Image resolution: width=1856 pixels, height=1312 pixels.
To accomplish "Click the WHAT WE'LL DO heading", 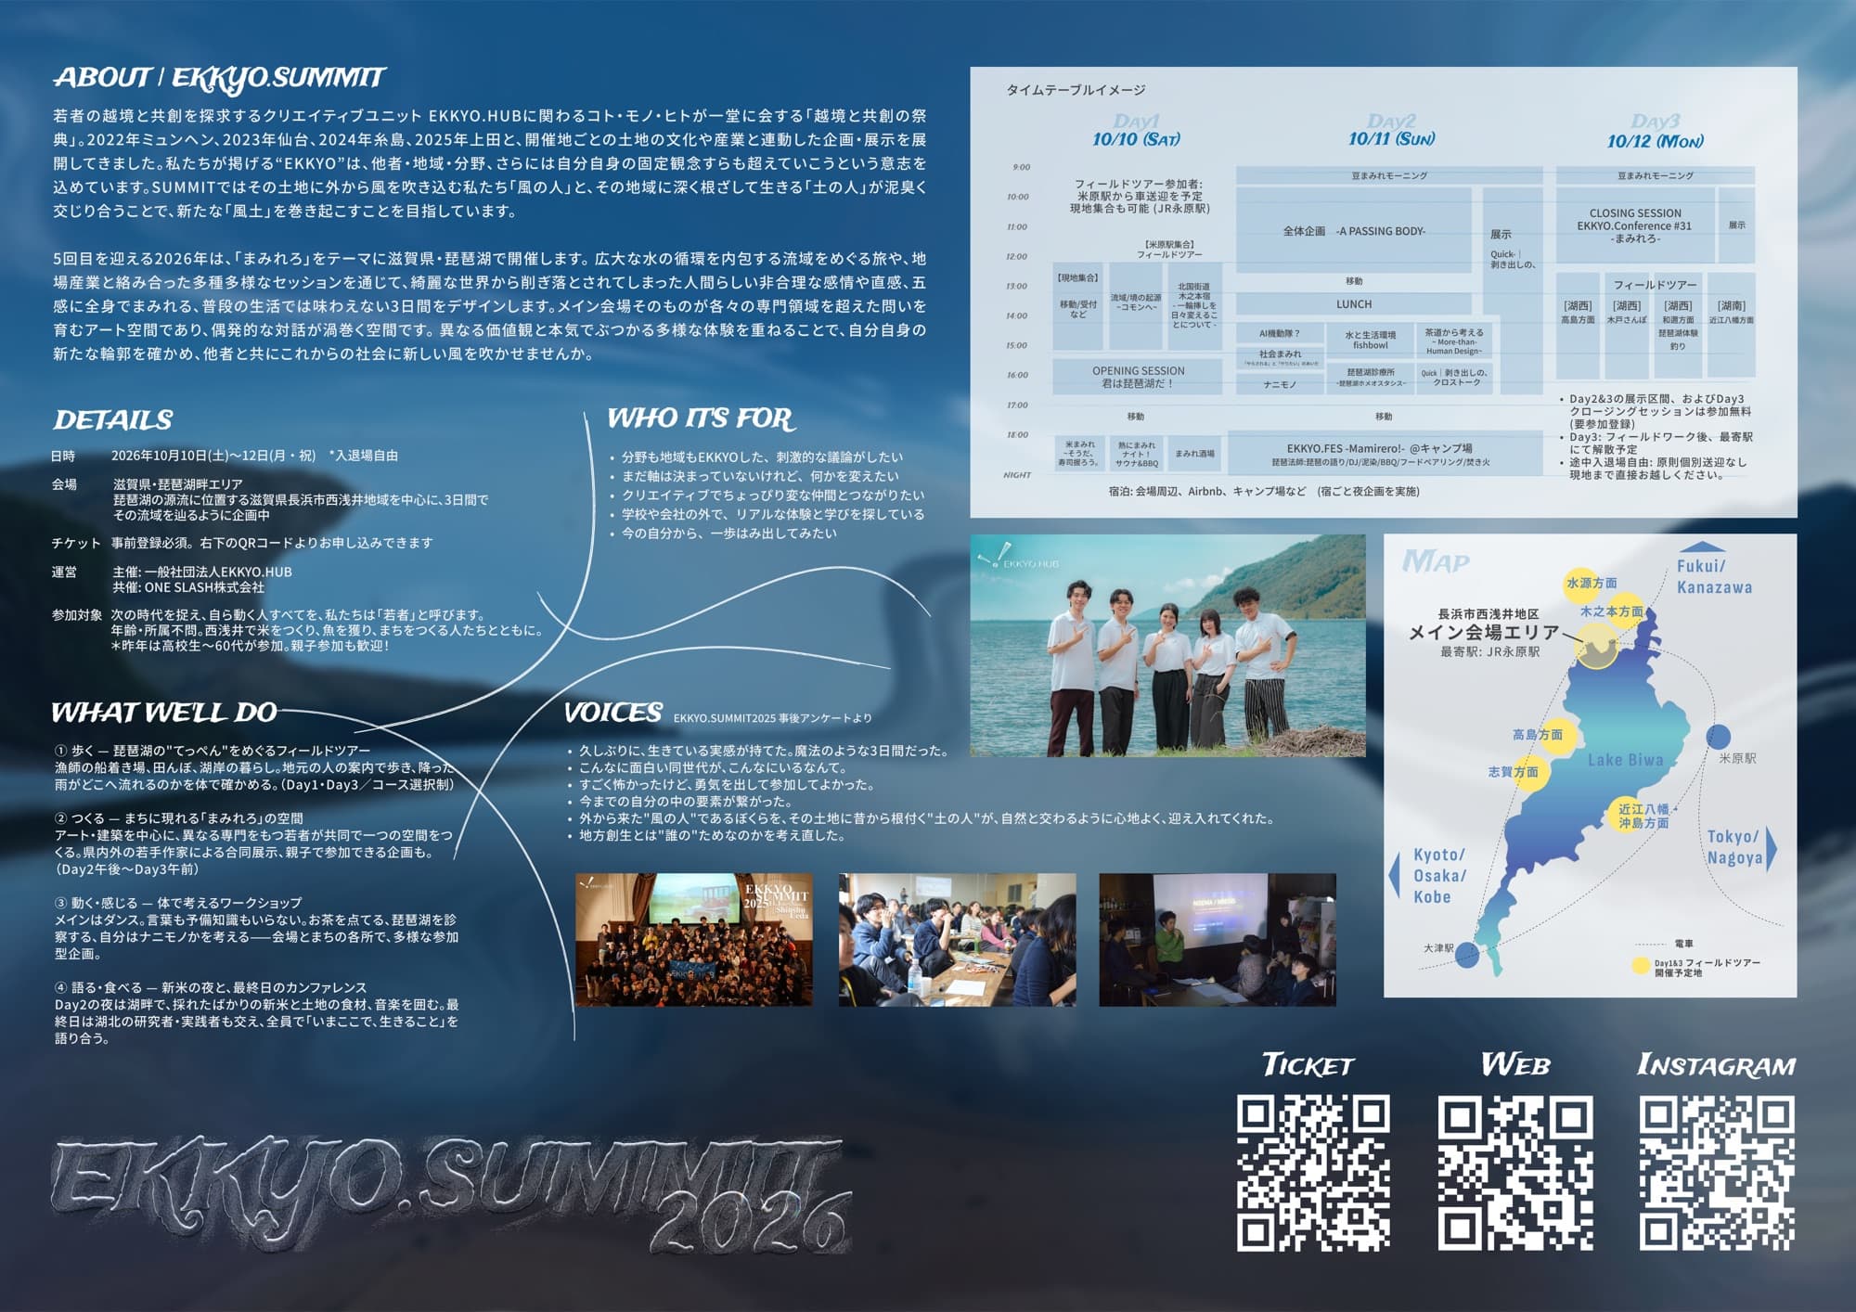I will (x=164, y=713).
